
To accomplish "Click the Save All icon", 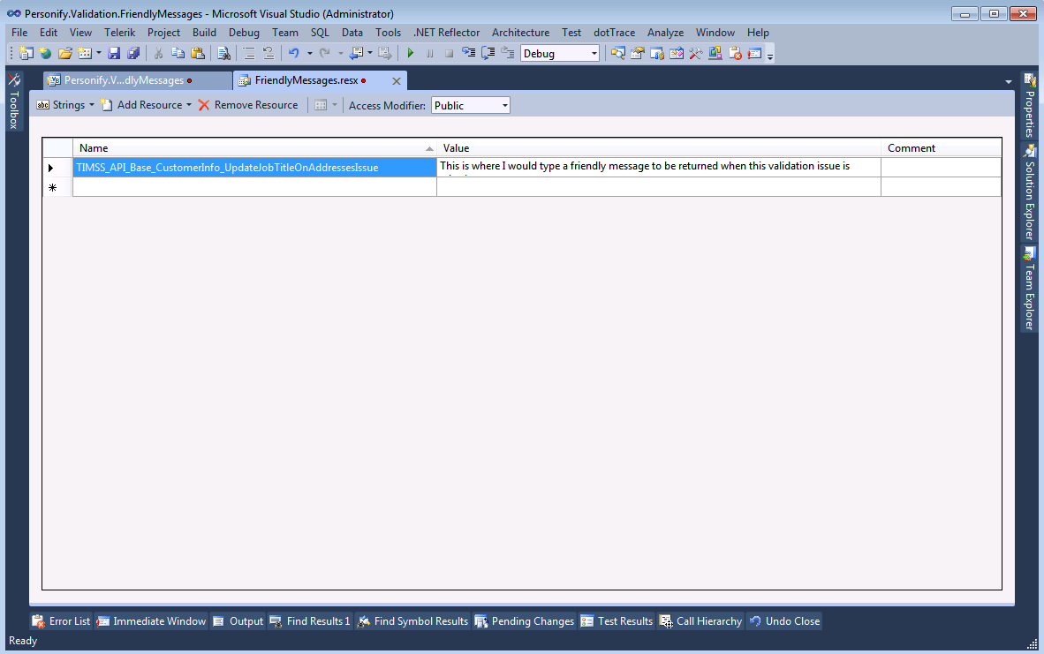I will (134, 53).
